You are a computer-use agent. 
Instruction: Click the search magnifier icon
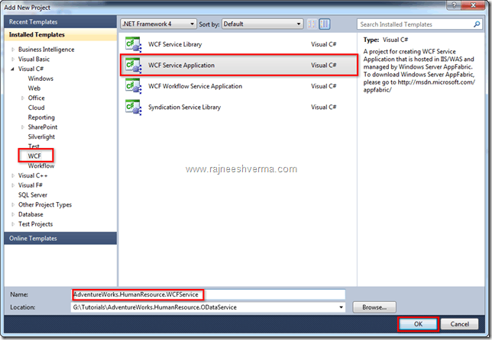pyautogui.click(x=477, y=24)
